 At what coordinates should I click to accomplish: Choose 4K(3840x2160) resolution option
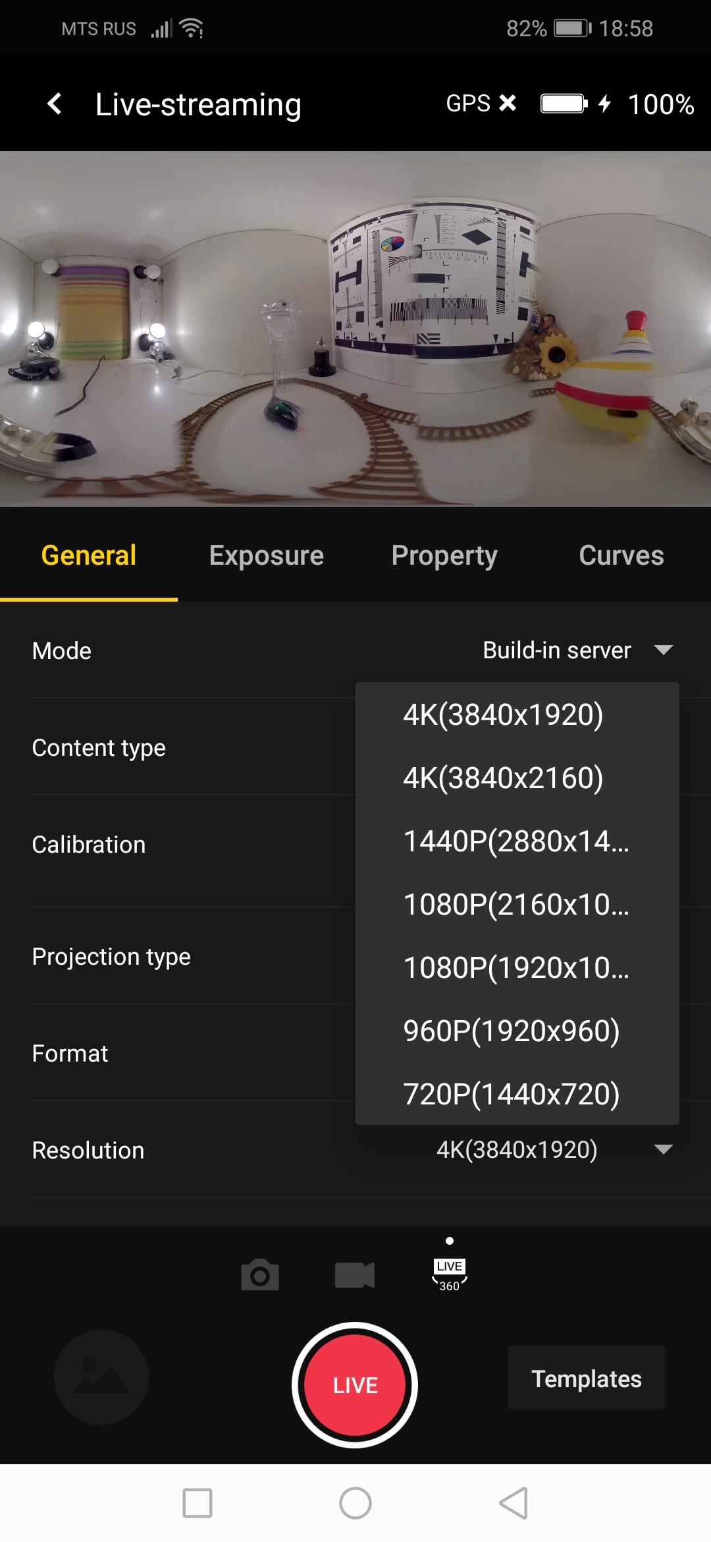click(504, 778)
